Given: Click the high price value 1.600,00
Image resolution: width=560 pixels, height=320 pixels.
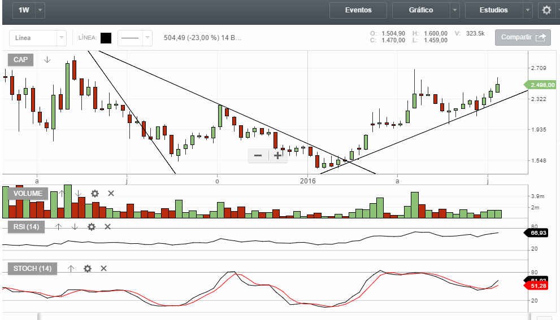Looking at the screenshot, I should coord(436,33).
